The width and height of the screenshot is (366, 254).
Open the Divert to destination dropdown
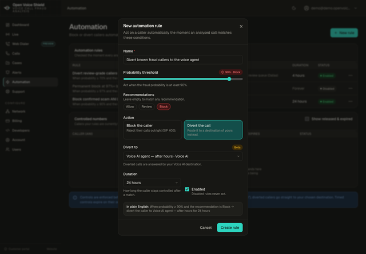[x=183, y=156]
